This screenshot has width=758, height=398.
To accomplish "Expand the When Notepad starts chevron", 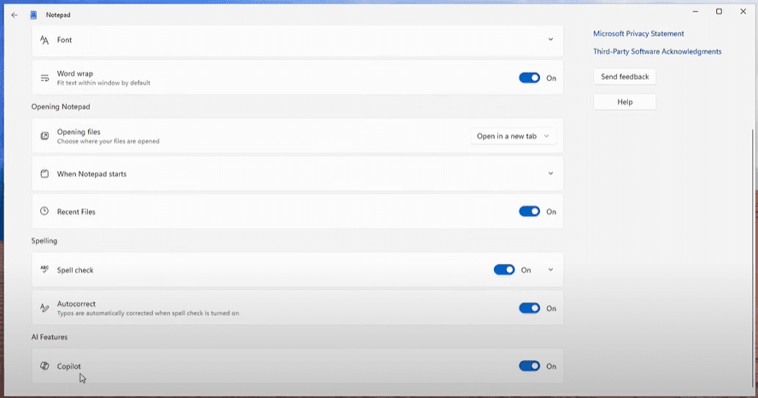I will point(550,173).
